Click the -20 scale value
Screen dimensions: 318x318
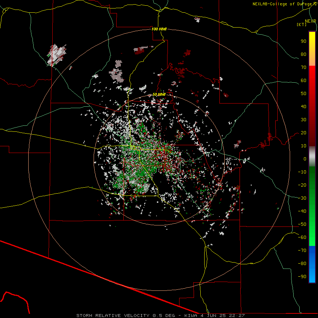(302, 185)
